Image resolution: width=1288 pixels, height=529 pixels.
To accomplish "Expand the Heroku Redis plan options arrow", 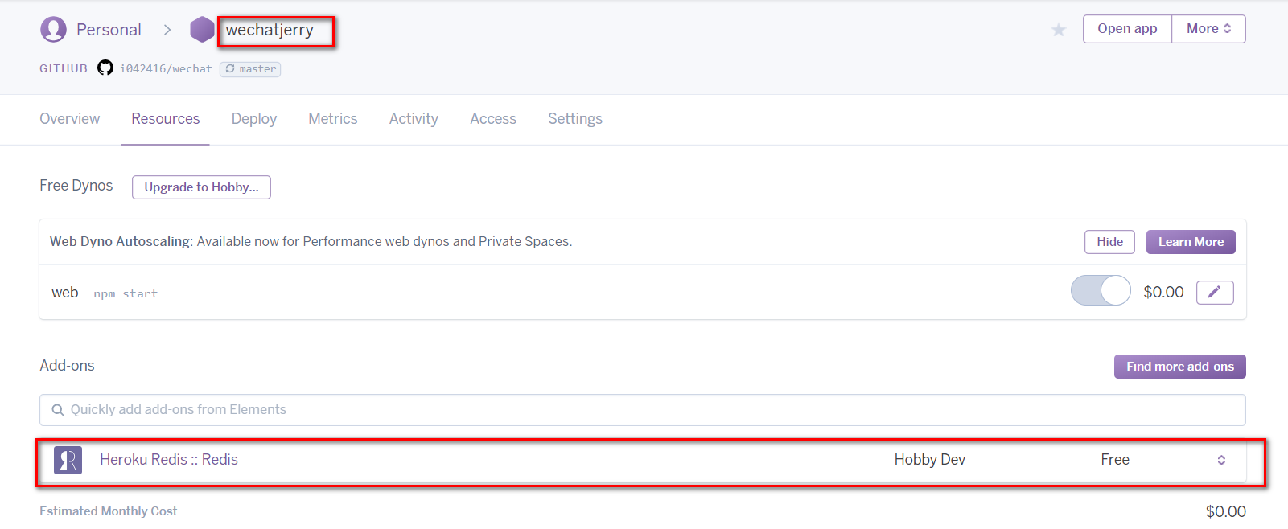I will tap(1221, 460).
